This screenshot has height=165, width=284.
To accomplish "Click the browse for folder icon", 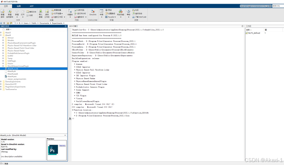I will tap(11, 23).
